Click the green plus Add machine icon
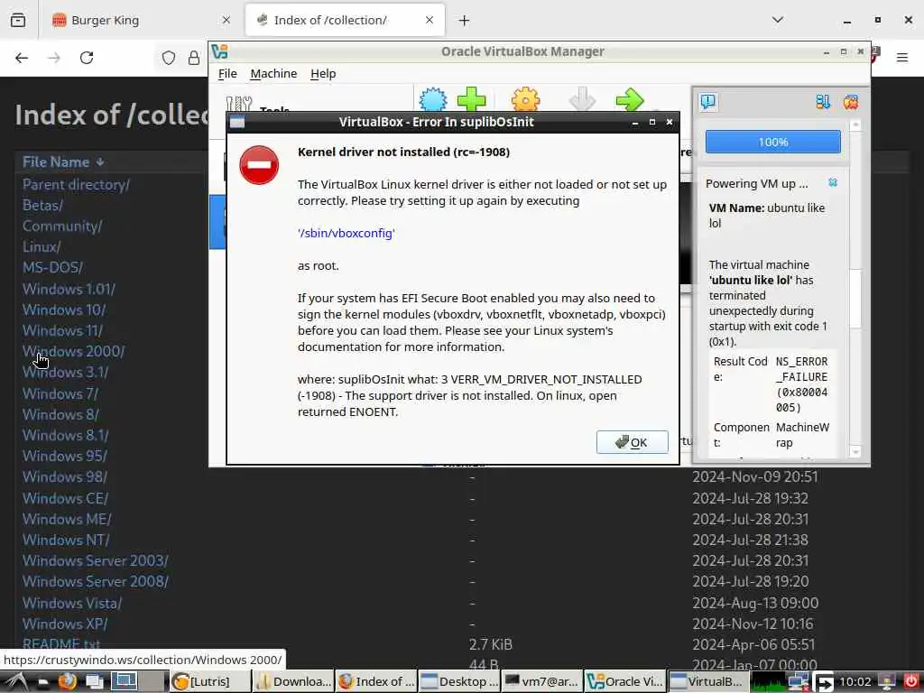The image size is (924, 693). [471, 99]
